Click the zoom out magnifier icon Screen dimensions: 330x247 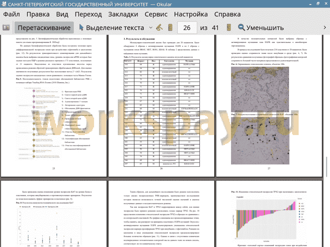[x=241, y=27]
